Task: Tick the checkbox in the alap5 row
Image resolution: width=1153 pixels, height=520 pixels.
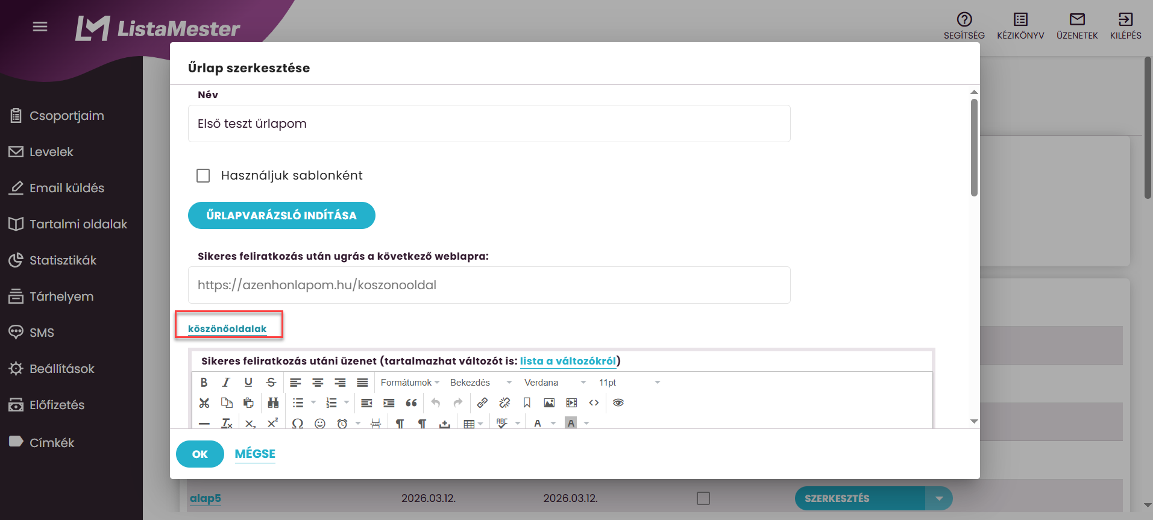Action: (x=703, y=498)
